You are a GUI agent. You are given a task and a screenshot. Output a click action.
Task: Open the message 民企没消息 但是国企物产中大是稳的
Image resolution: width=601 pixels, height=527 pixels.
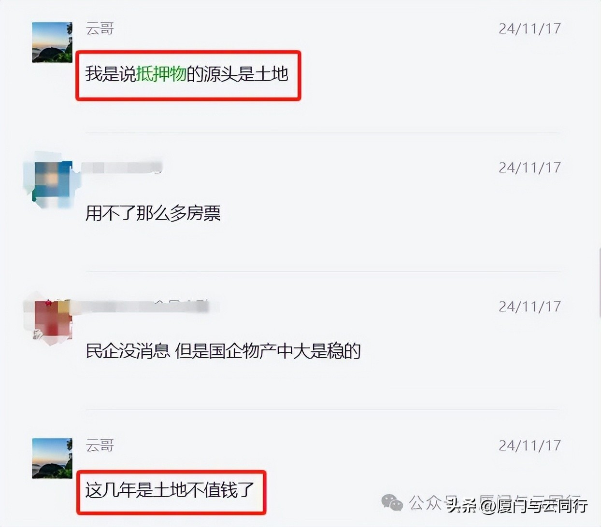pos(223,351)
